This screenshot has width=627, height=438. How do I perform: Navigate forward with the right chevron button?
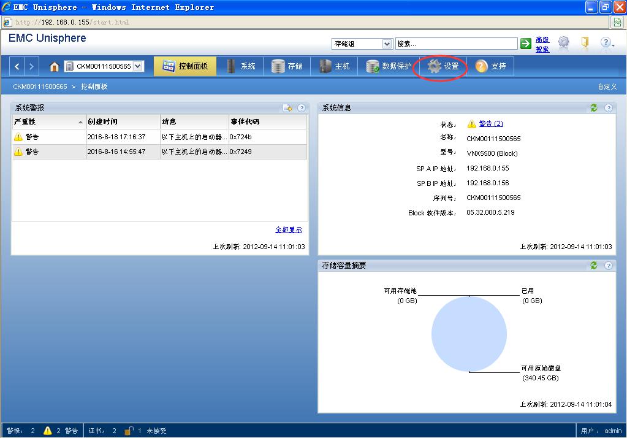pos(32,66)
